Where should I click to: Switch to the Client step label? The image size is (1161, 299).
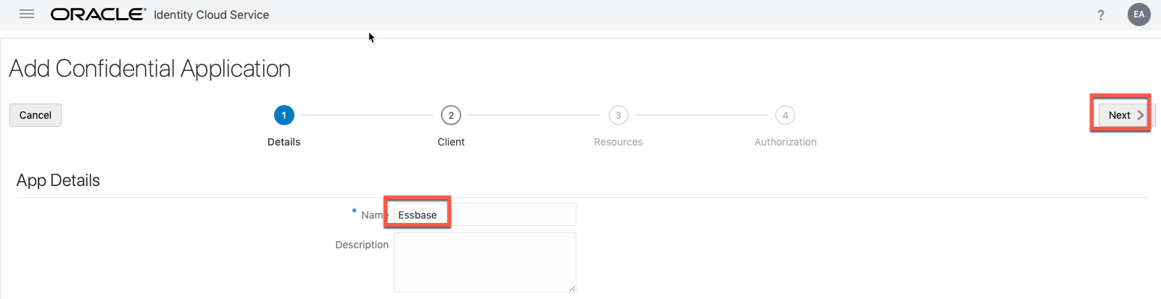(451, 142)
